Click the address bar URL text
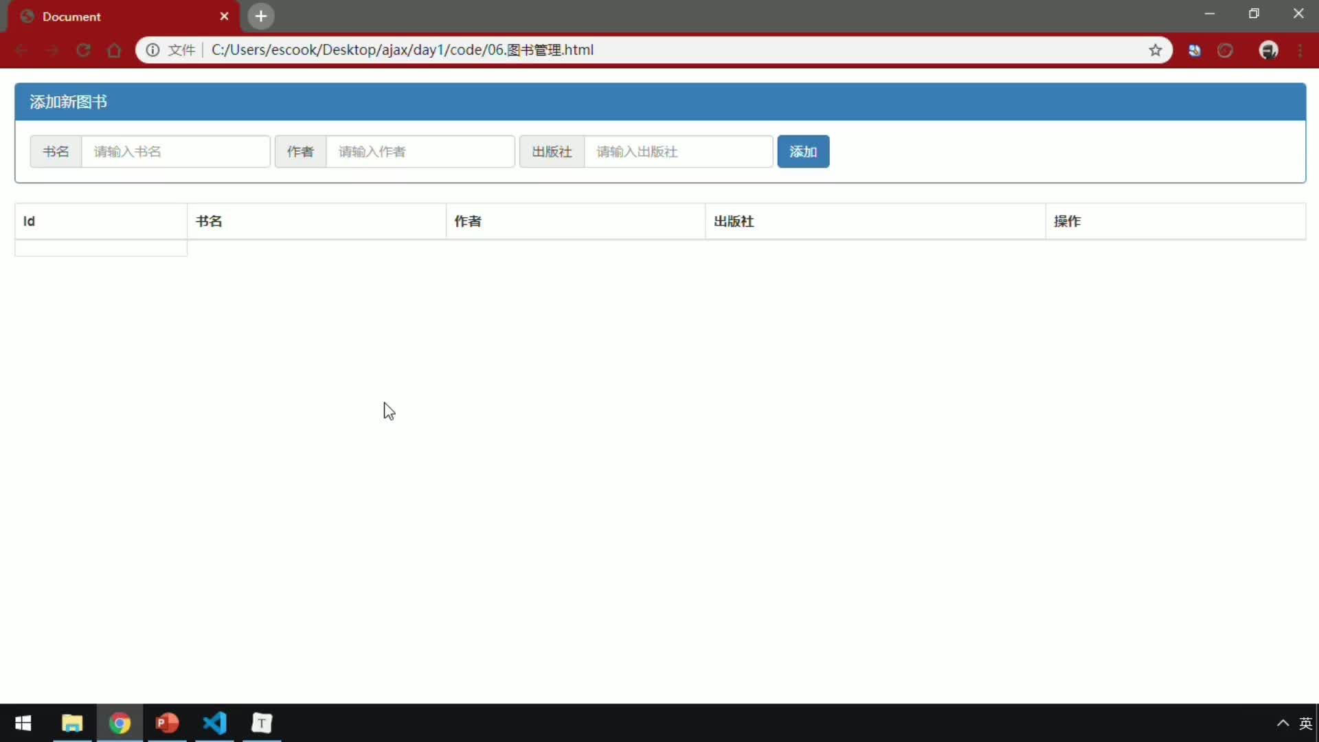 [x=403, y=50]
